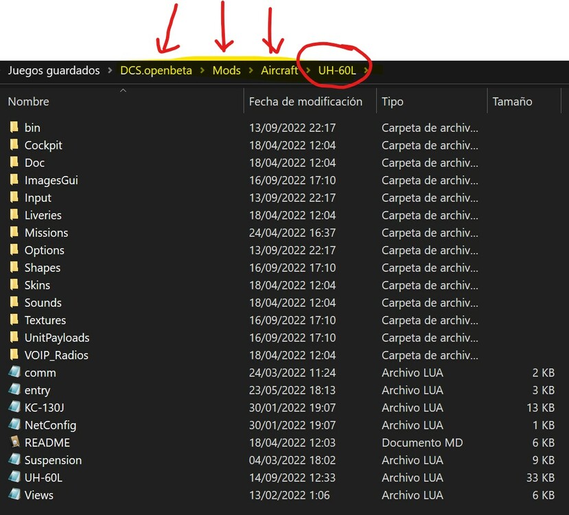Select the 'entry' file name

[x=37, y=390]
